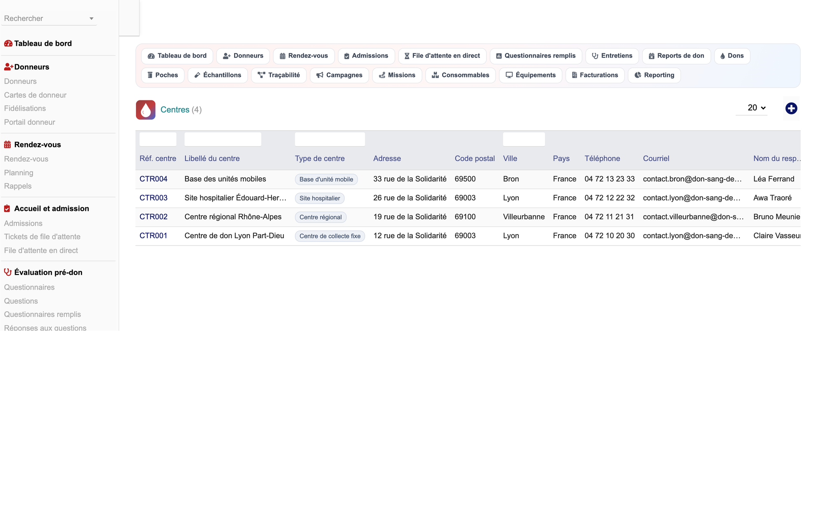The width and height of the screenshot is (818, 506).
Task: Go to Admissions shortcut in top bar
Action: [x=366, y=56]
